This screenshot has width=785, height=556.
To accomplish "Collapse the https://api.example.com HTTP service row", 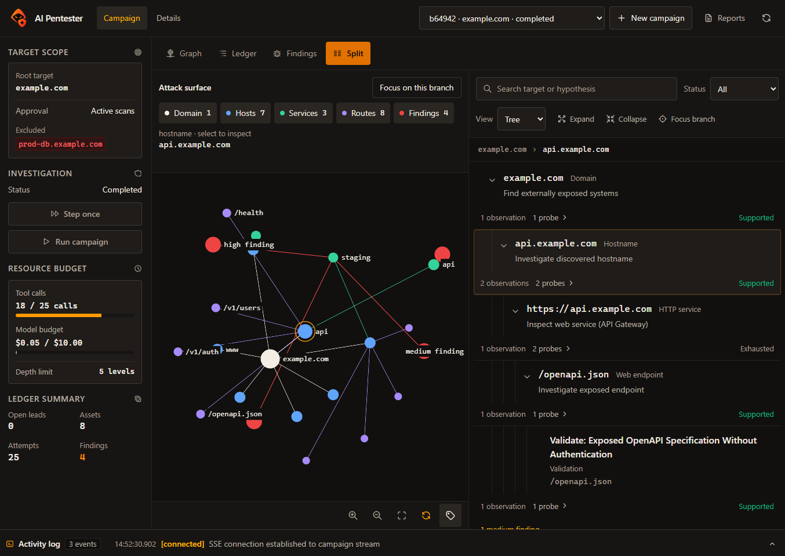I will click(x=515, y=311).
